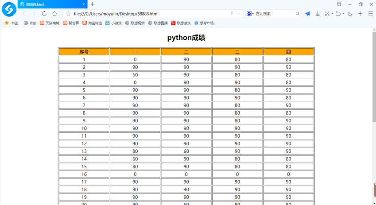376x205 pixels.
Task: Expand the screenshot tool options arrow
Action: [x=332, y=14]
